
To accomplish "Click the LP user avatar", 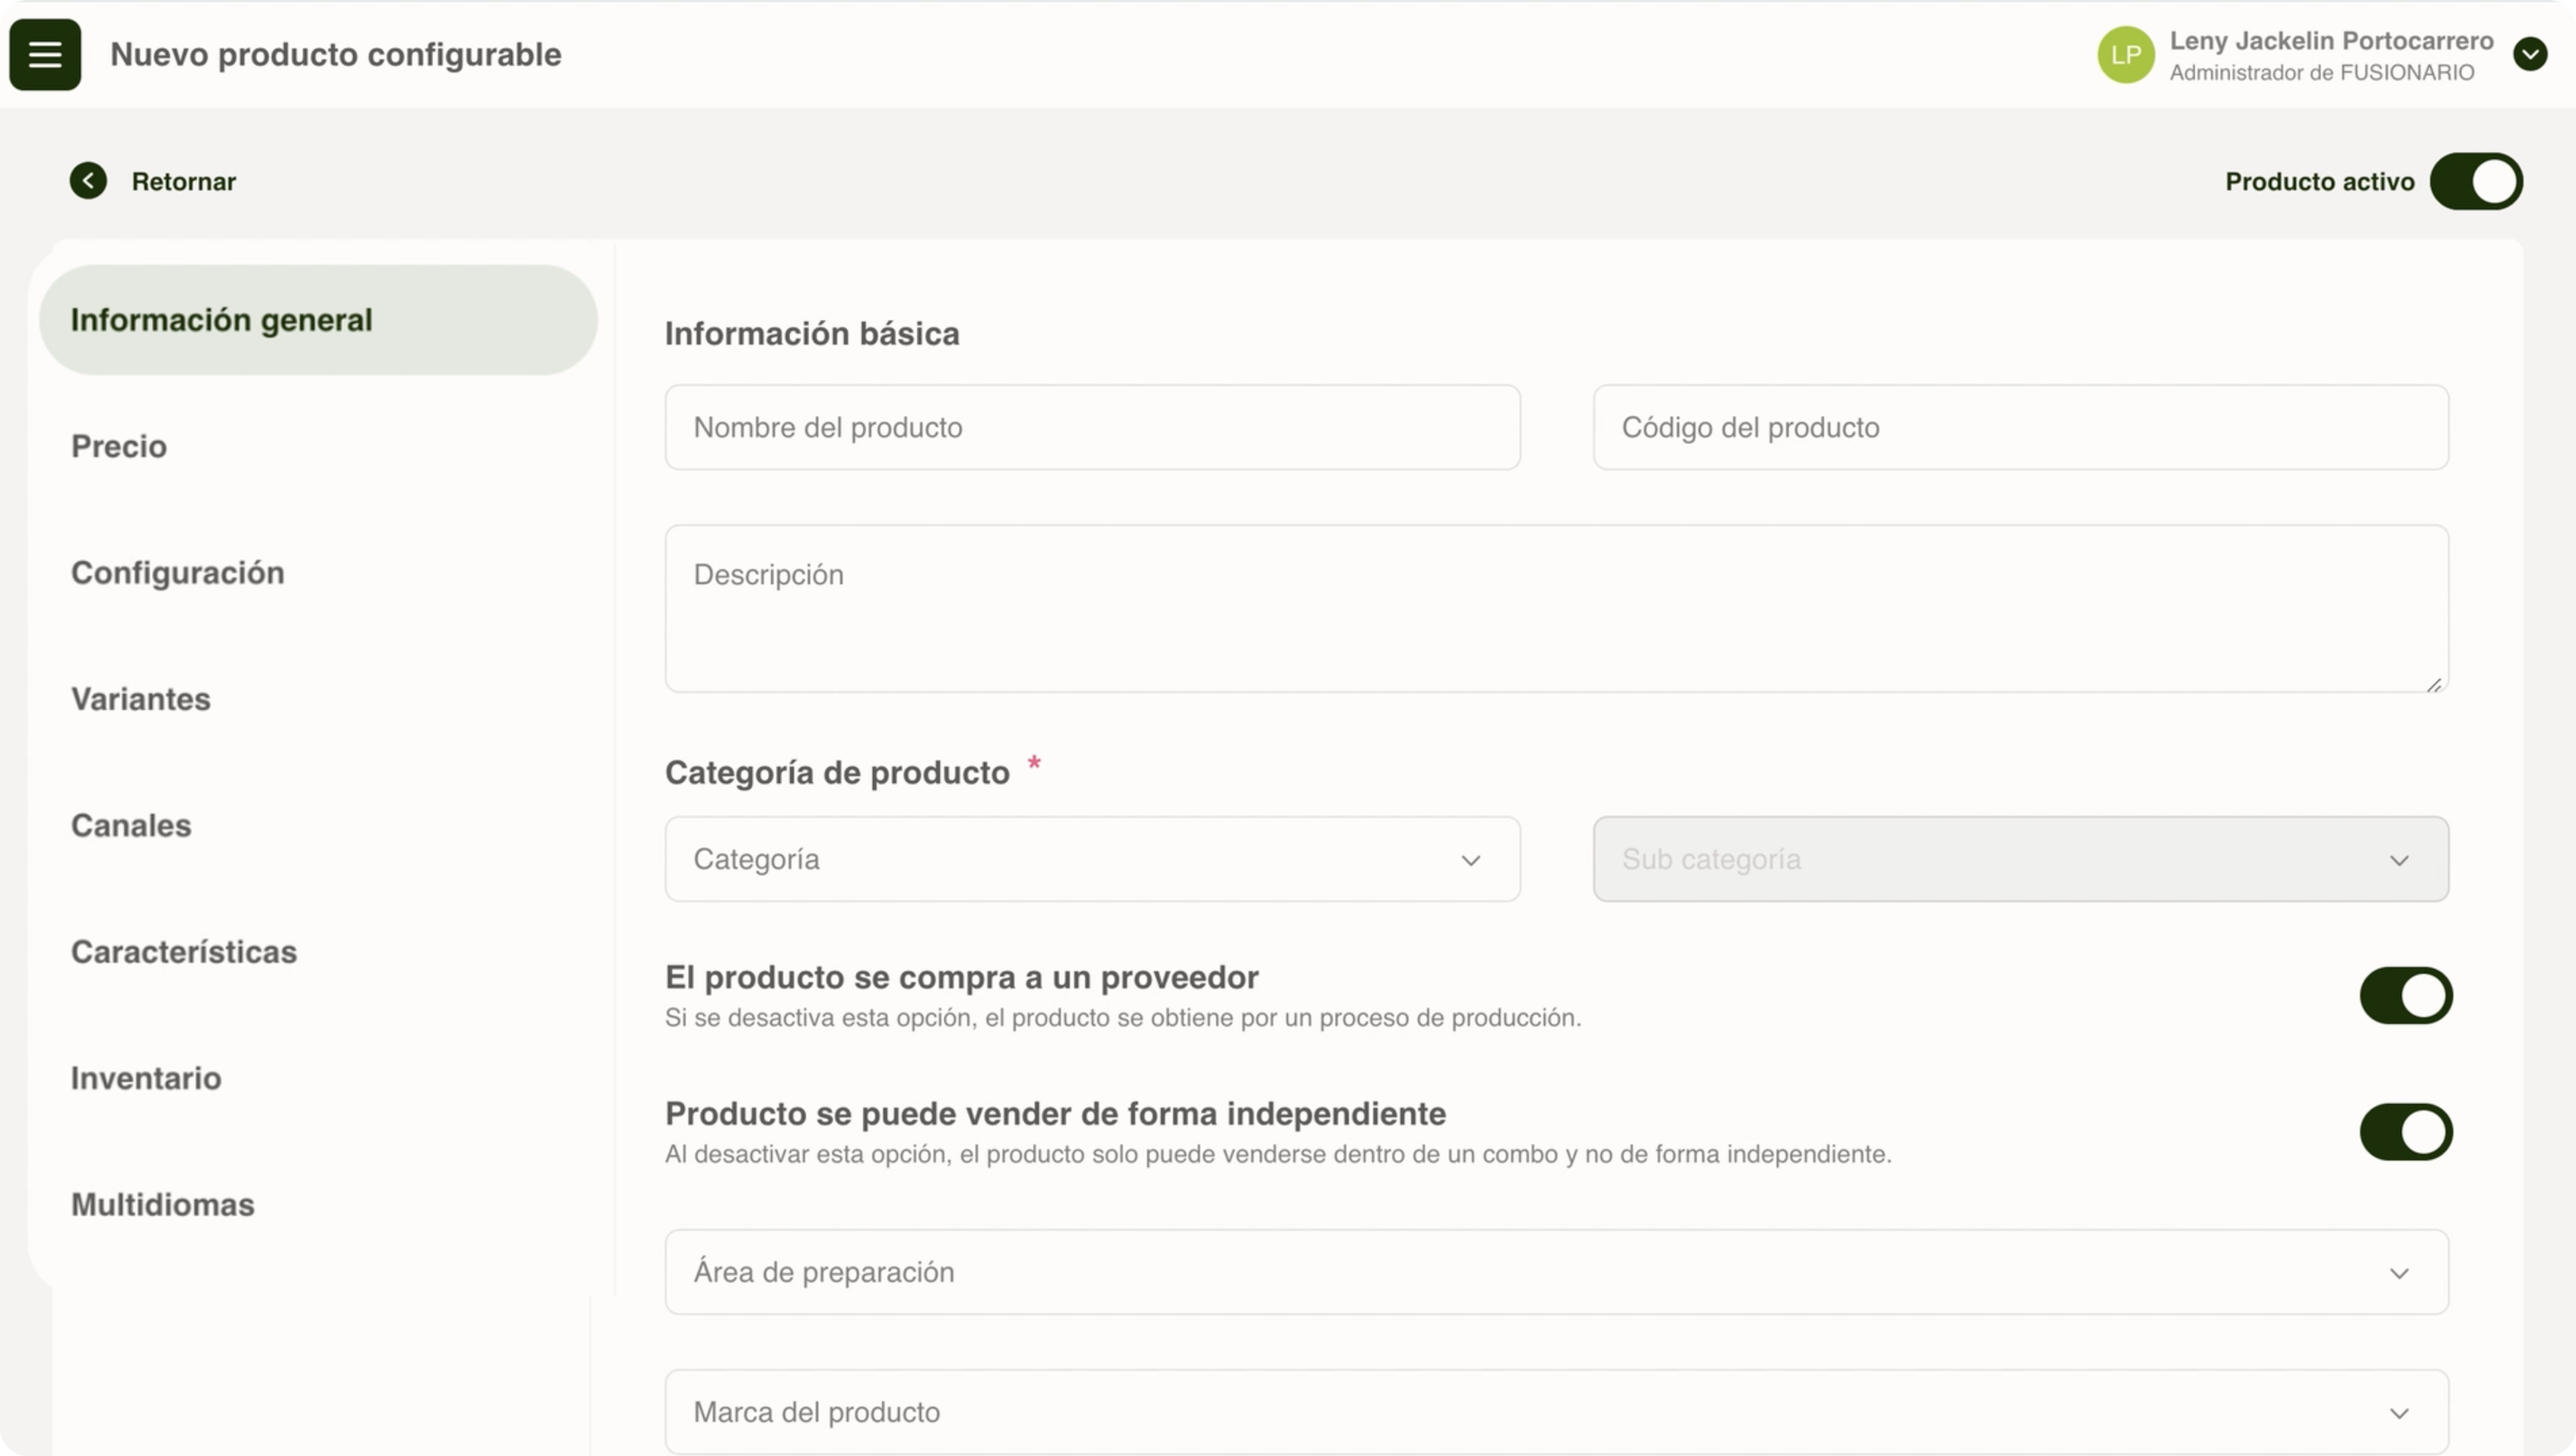I will pos(2125,55).
